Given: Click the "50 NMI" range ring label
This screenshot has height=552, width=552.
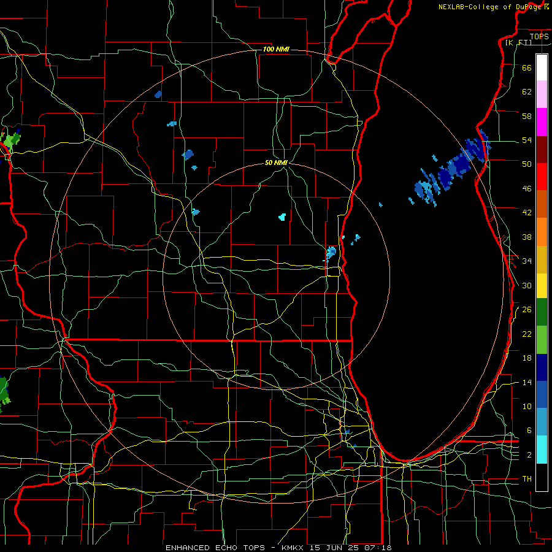Looking at the screenshot, I should point(276,163).
